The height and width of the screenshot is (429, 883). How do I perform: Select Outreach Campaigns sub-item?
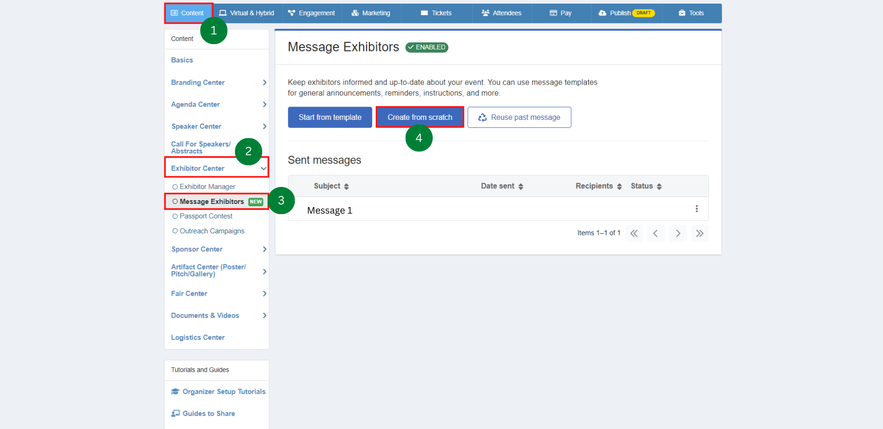tap(212, 231)
